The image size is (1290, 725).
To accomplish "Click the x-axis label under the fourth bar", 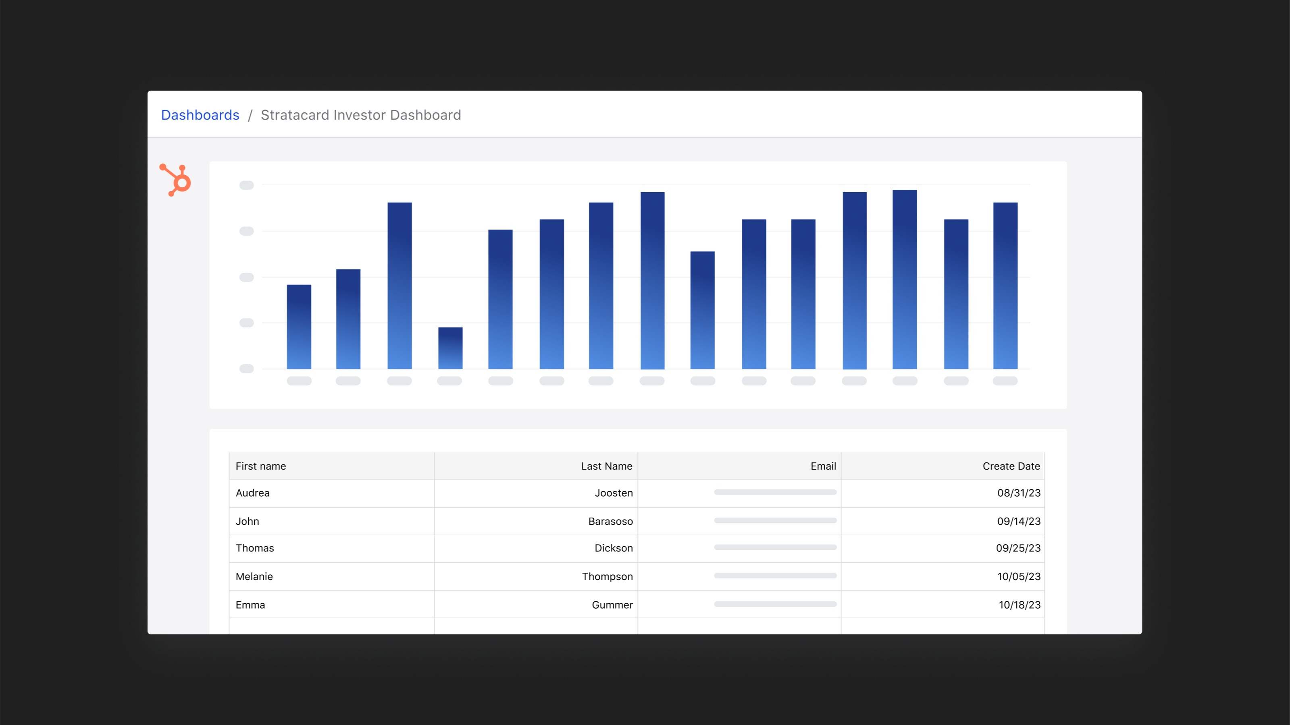I will click(450, 381).
